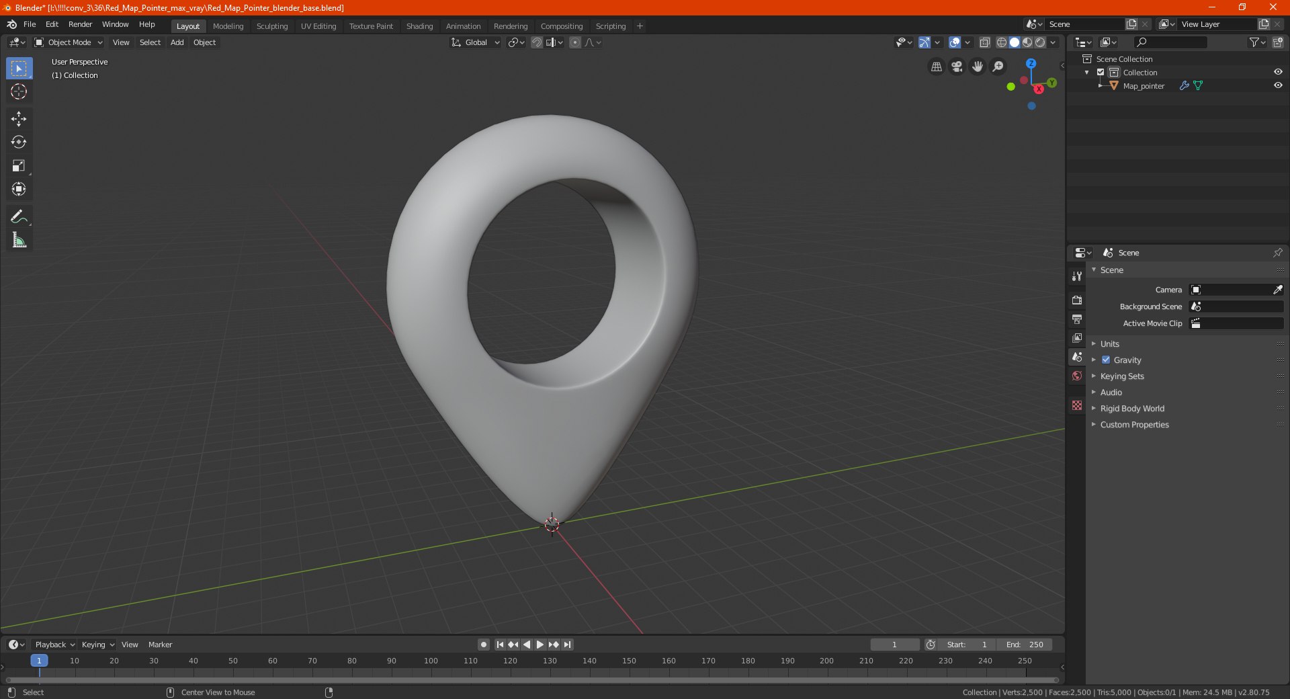Hide Map_pointer with eye icon

[1277, 86]
